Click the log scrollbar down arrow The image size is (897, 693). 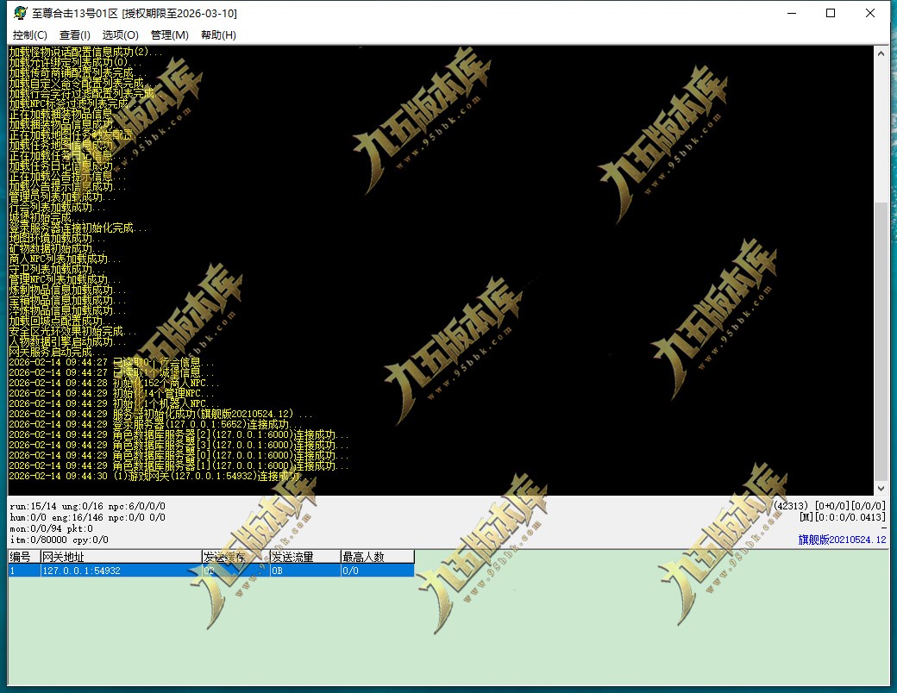click(x=881, y=489)
